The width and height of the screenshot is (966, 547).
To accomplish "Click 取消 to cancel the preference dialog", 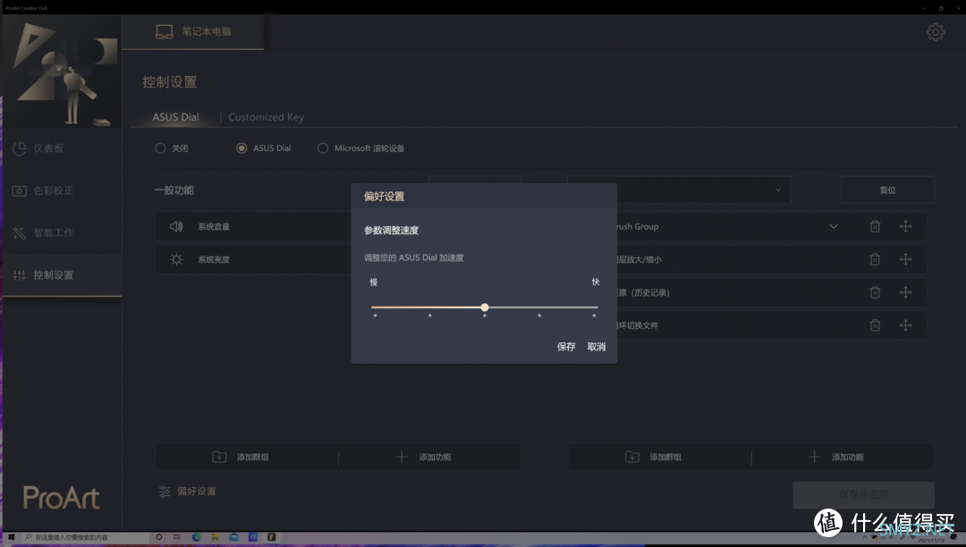I will tap(597, 347).
